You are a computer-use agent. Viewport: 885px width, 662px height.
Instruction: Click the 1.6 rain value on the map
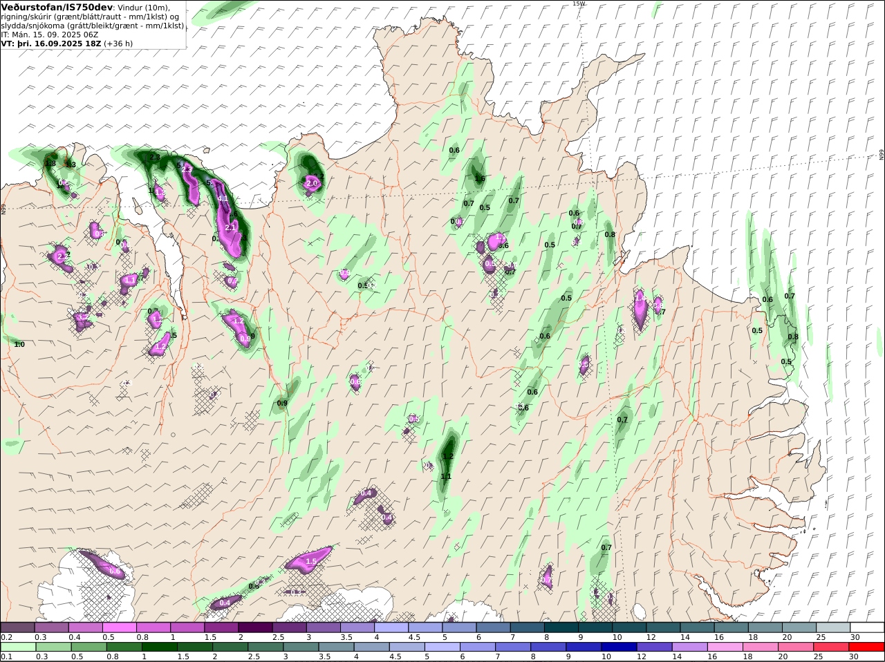point(480,178)
